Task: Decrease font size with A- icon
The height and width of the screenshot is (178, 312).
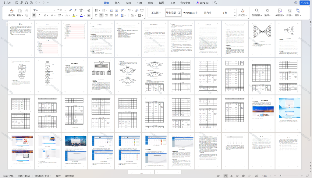Action: (x=76, y=10)
